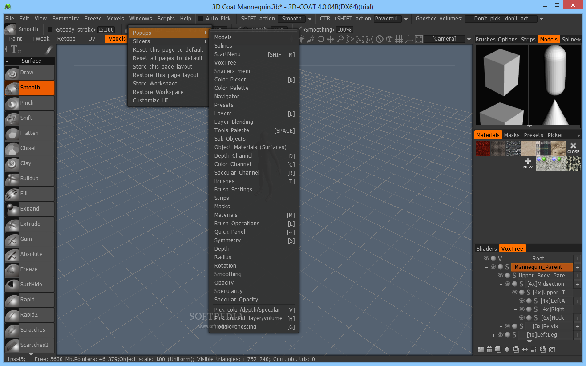Toggle the grid display icon
Viewport: 586px width, 366px height.
pyautogui.click(x=399, y=39)
